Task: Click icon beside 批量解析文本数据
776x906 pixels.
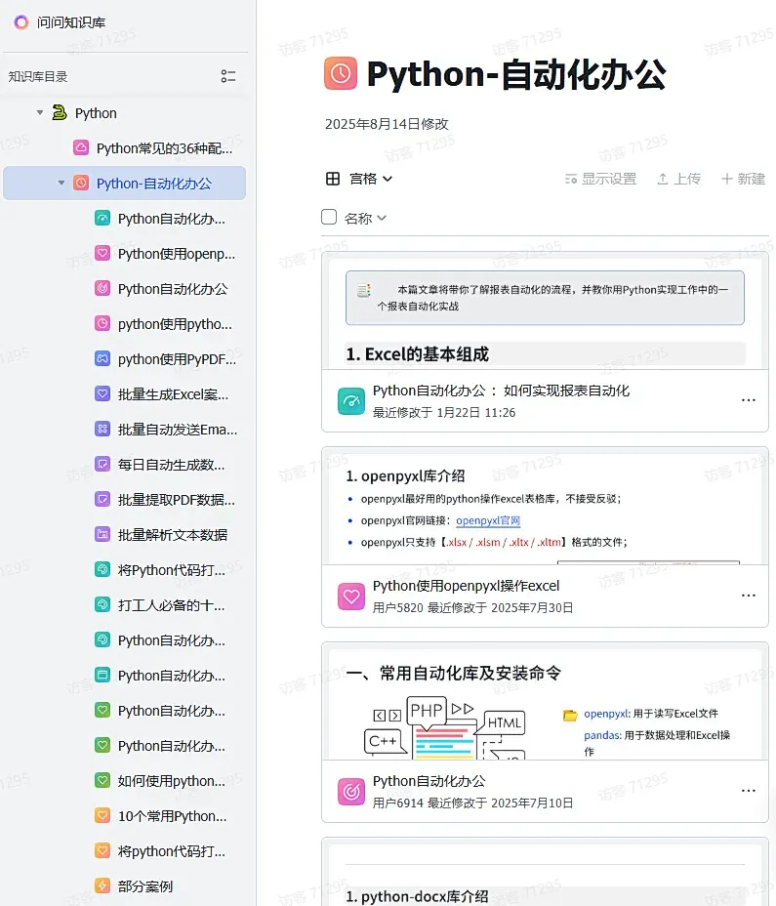Action: point(102,534)
